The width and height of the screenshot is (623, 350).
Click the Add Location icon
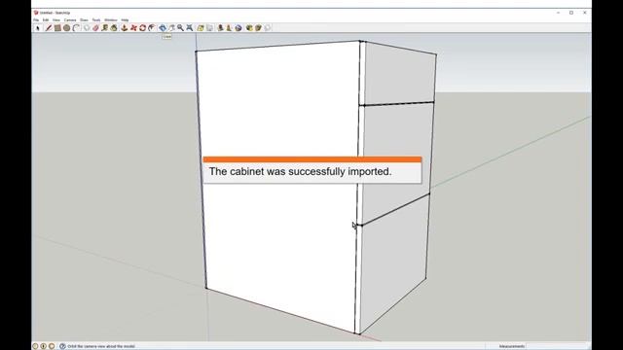click(201, 28)
